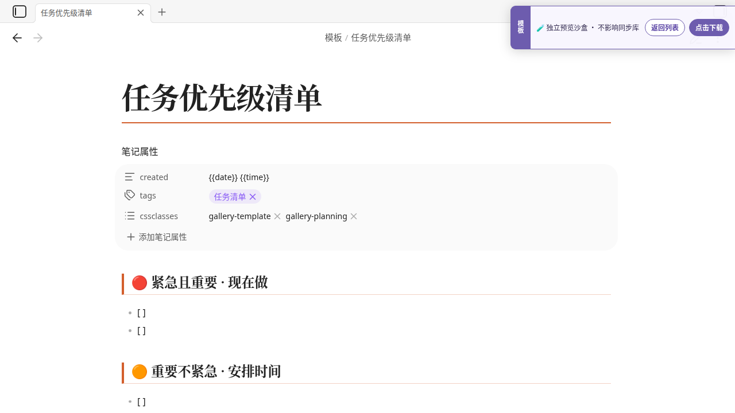Click 添加笔记属性 to add property
The image size is (735, 413).
157,237
